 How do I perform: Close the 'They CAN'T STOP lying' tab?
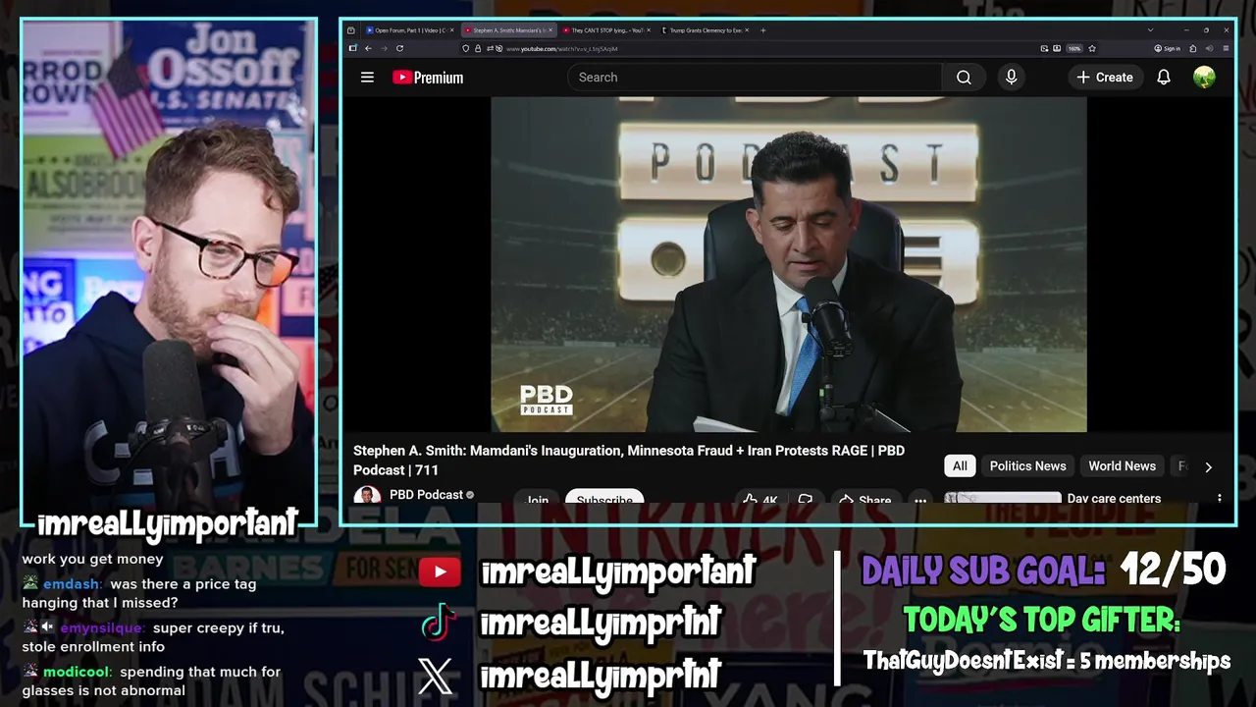click(649, 30)
